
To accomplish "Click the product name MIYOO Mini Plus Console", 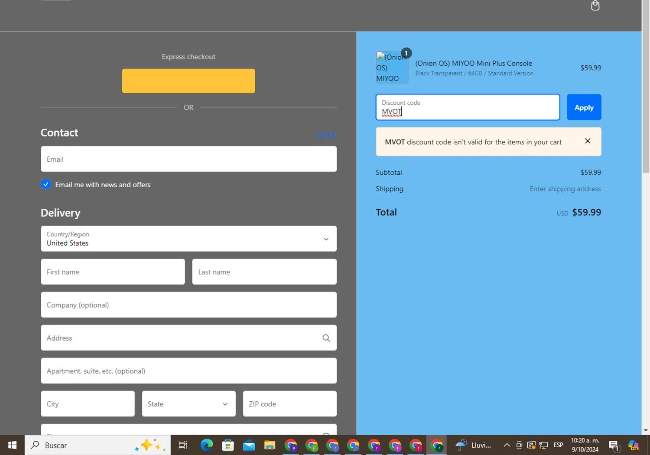I will point(474,63).
